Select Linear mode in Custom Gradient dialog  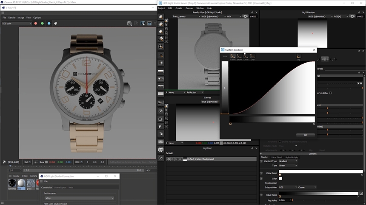pyautogui.click(x=246, y=56)
